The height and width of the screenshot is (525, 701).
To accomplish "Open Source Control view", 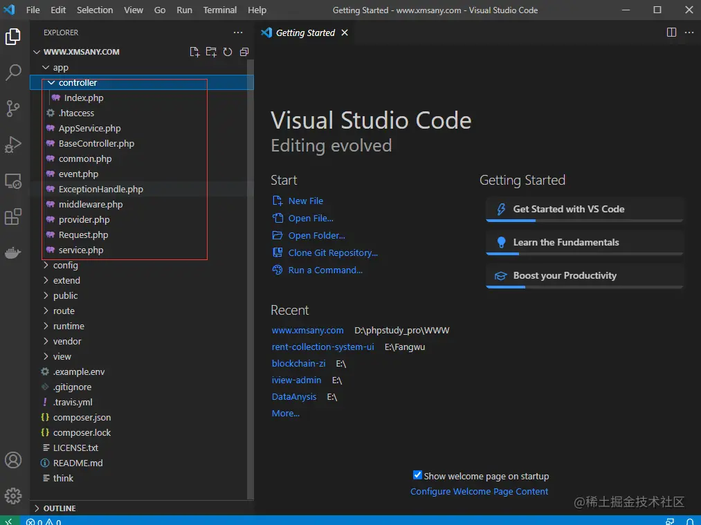I will 13,109.
